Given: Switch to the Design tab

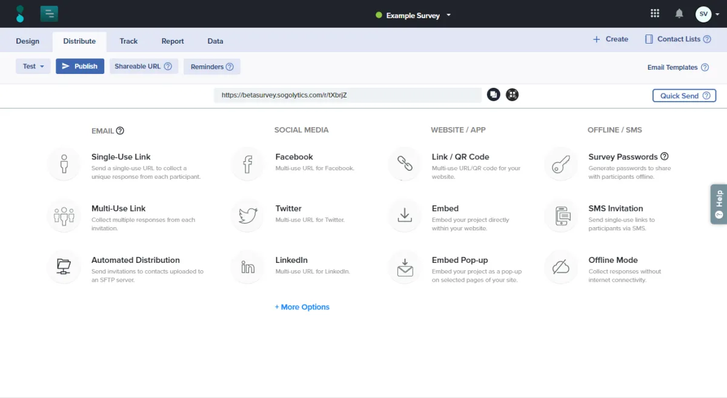Looking at the screenshot, I should [x=27, y=41].
